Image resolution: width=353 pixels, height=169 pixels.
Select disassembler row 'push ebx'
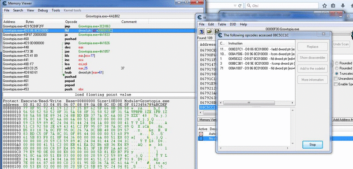(x=98, y=89)
